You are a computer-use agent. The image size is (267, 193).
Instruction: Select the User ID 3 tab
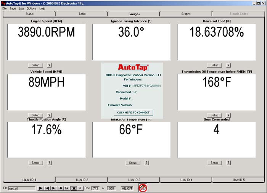134,180
